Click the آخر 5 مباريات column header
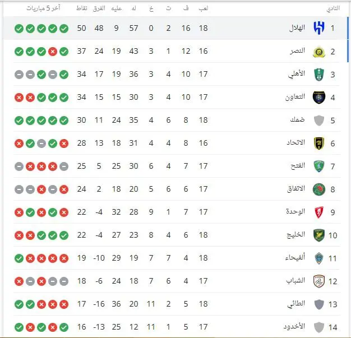351x338 pixels. point(43,8)
